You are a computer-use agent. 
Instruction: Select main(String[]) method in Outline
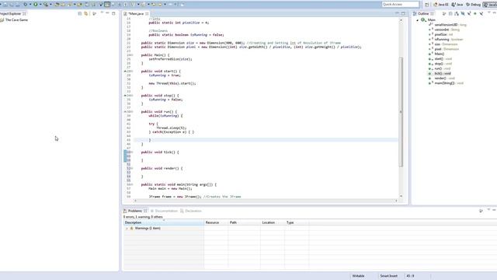(446, 83)
